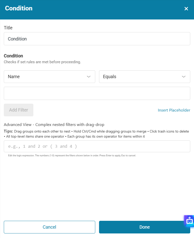The image size is (194, 238).
Task: Click the chevron arrow in the Equals dropdown
Action: (x=184, y=77)
